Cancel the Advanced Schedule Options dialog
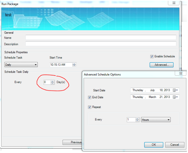This screenshot has height=153, width=188. 174,145
